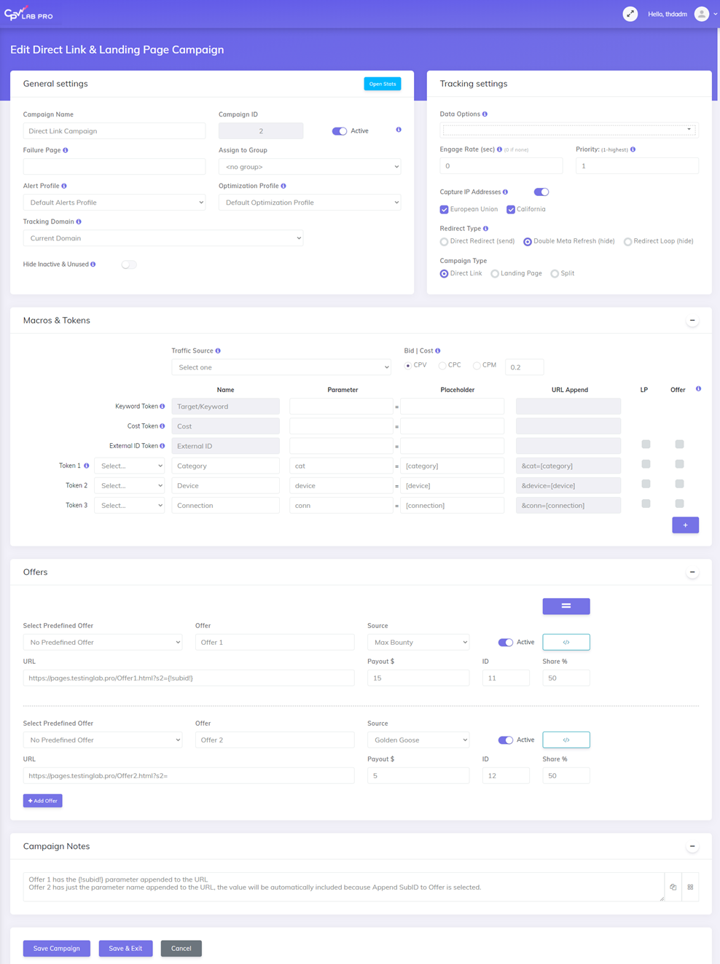Click the fullscreen expand icon in header

click(x=630, y=14)
